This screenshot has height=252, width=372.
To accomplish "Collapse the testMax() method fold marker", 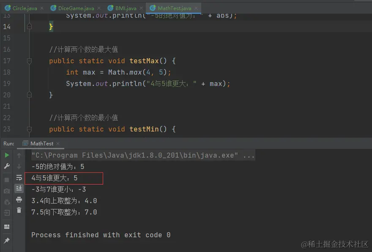I will (x=29, y=61).
